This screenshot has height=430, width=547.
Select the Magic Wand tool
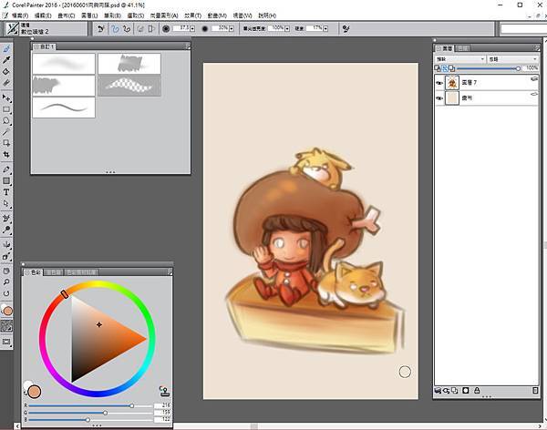(6, 132)
